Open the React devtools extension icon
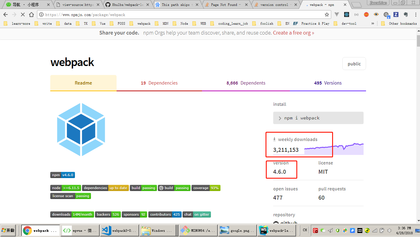 [x=347, y=15]
